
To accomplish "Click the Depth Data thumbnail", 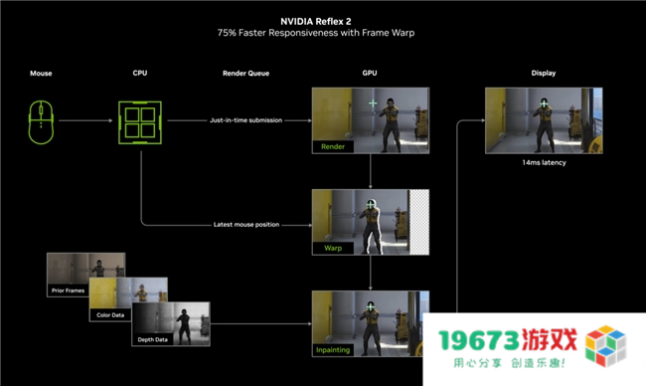I will 171,323.
